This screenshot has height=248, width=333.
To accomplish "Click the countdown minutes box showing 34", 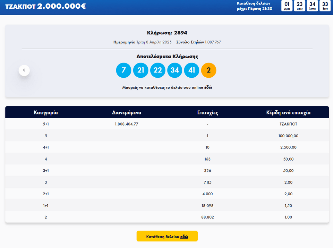I will tap(312, 6).
